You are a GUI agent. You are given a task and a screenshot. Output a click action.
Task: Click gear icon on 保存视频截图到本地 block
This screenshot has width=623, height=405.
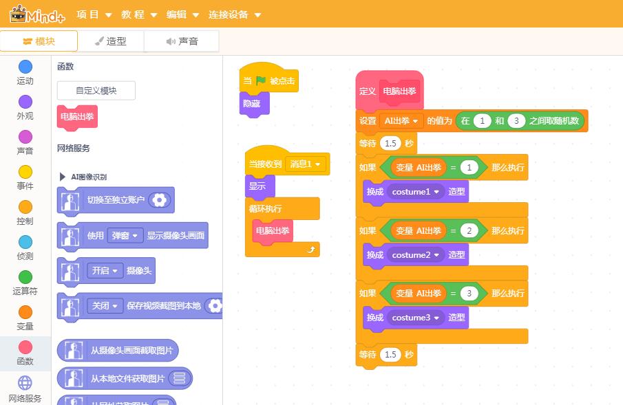[215, 306]
